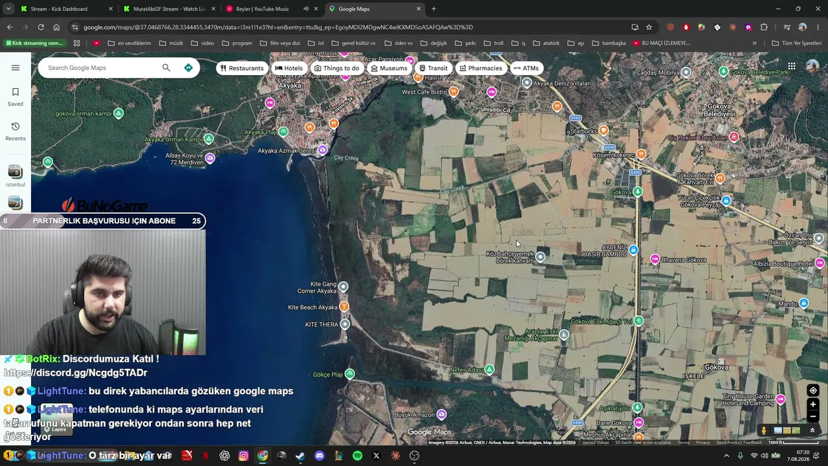Screen dimensions: 828x466
Task: Open the 'genel kültür vs' bookmark folder
Action: 353,43
